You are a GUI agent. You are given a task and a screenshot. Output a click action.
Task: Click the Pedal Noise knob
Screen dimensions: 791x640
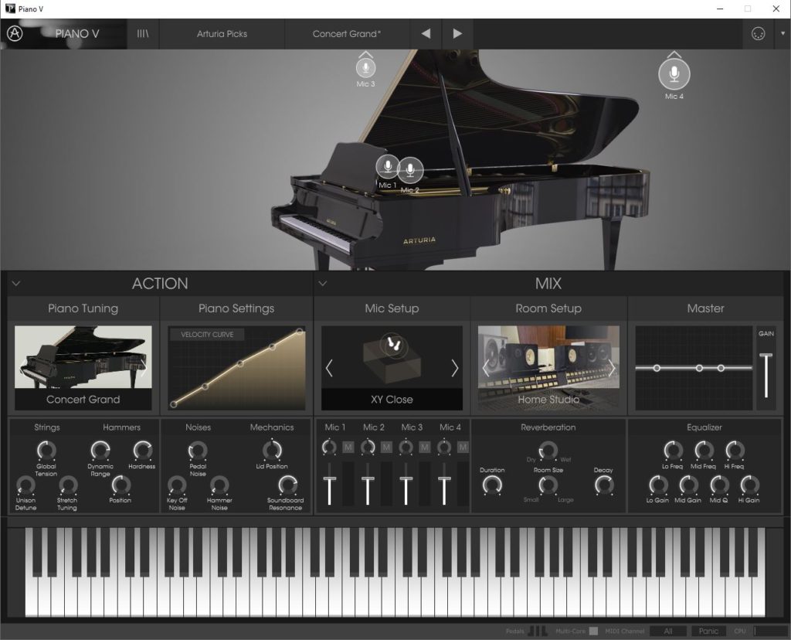tap(198, 450)
